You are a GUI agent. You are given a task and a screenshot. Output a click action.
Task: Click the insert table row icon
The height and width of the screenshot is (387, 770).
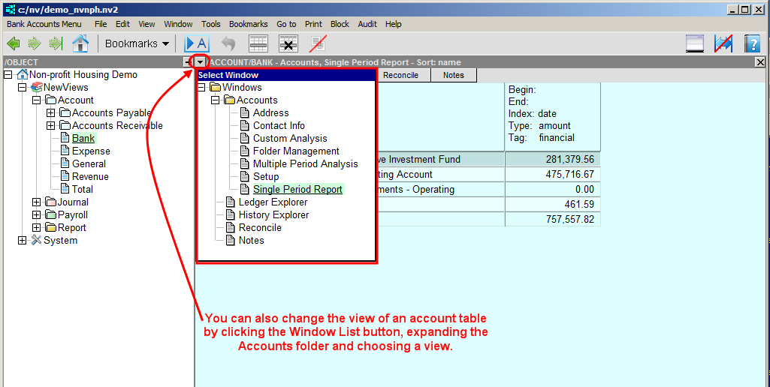coord(258,43)
